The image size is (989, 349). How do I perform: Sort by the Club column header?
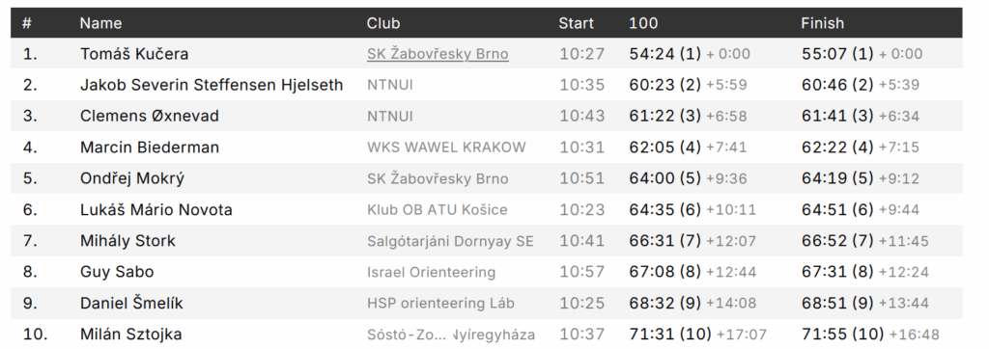[x=383, y=23]
